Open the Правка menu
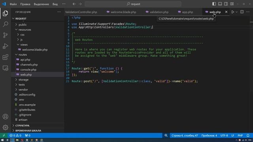Screen dimensions: 253x142 click(x=25, y=4)
